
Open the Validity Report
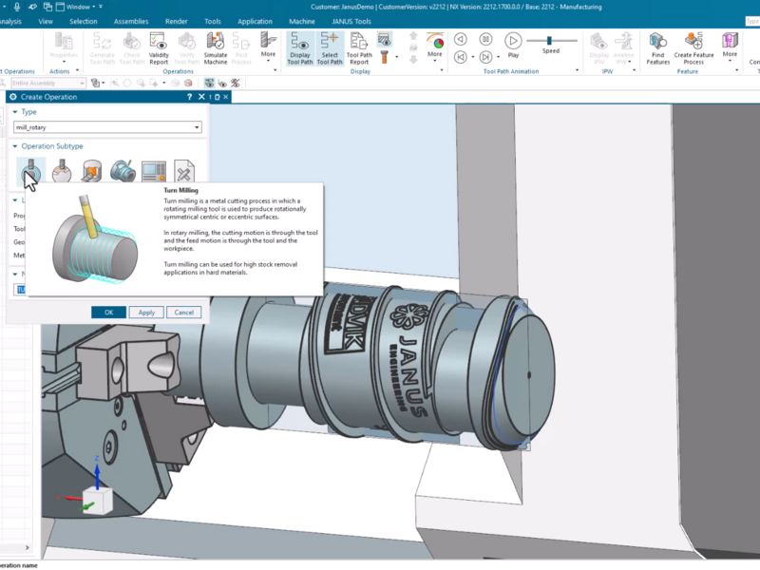coord(159,48)
